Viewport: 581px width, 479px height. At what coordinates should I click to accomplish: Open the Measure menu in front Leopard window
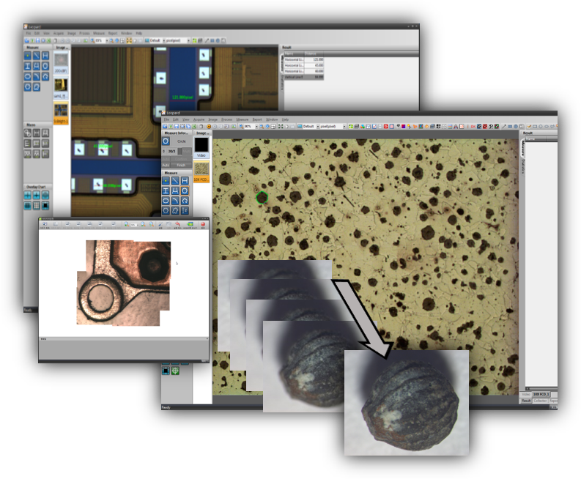[243, 119]
